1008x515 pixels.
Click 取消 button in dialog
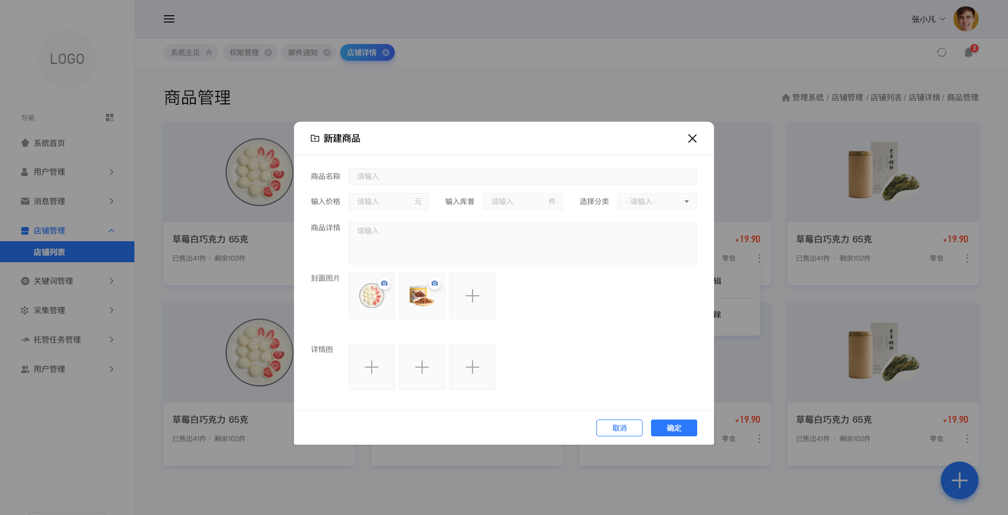click(x=619, y=428)
